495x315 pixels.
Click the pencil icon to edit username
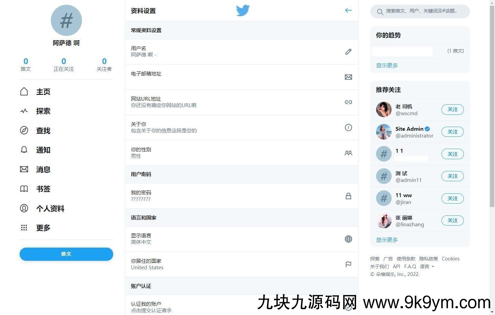pyautogui.click(x=348, y=52)
